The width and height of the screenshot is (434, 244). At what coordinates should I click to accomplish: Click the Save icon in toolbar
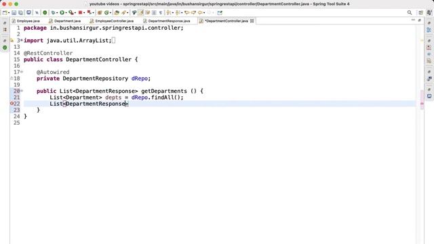(x=14, y=12)
